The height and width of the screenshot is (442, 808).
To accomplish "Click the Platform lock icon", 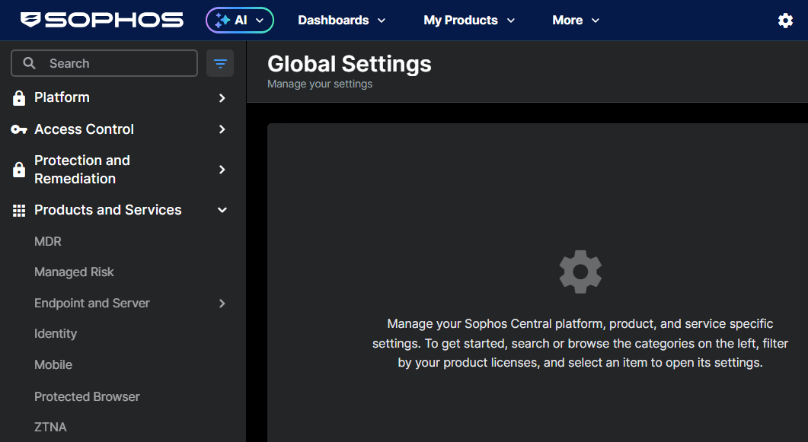I will tap(19, 98).
